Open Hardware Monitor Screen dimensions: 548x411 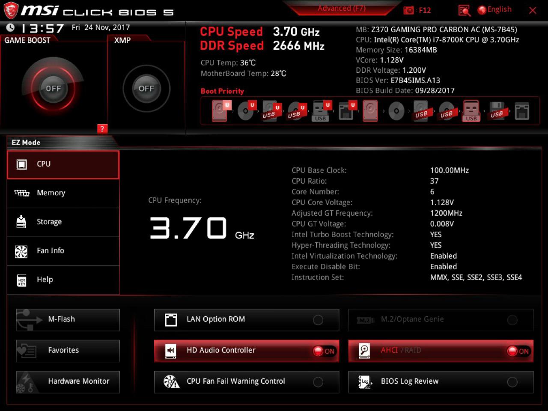click(x=68, y=382)
